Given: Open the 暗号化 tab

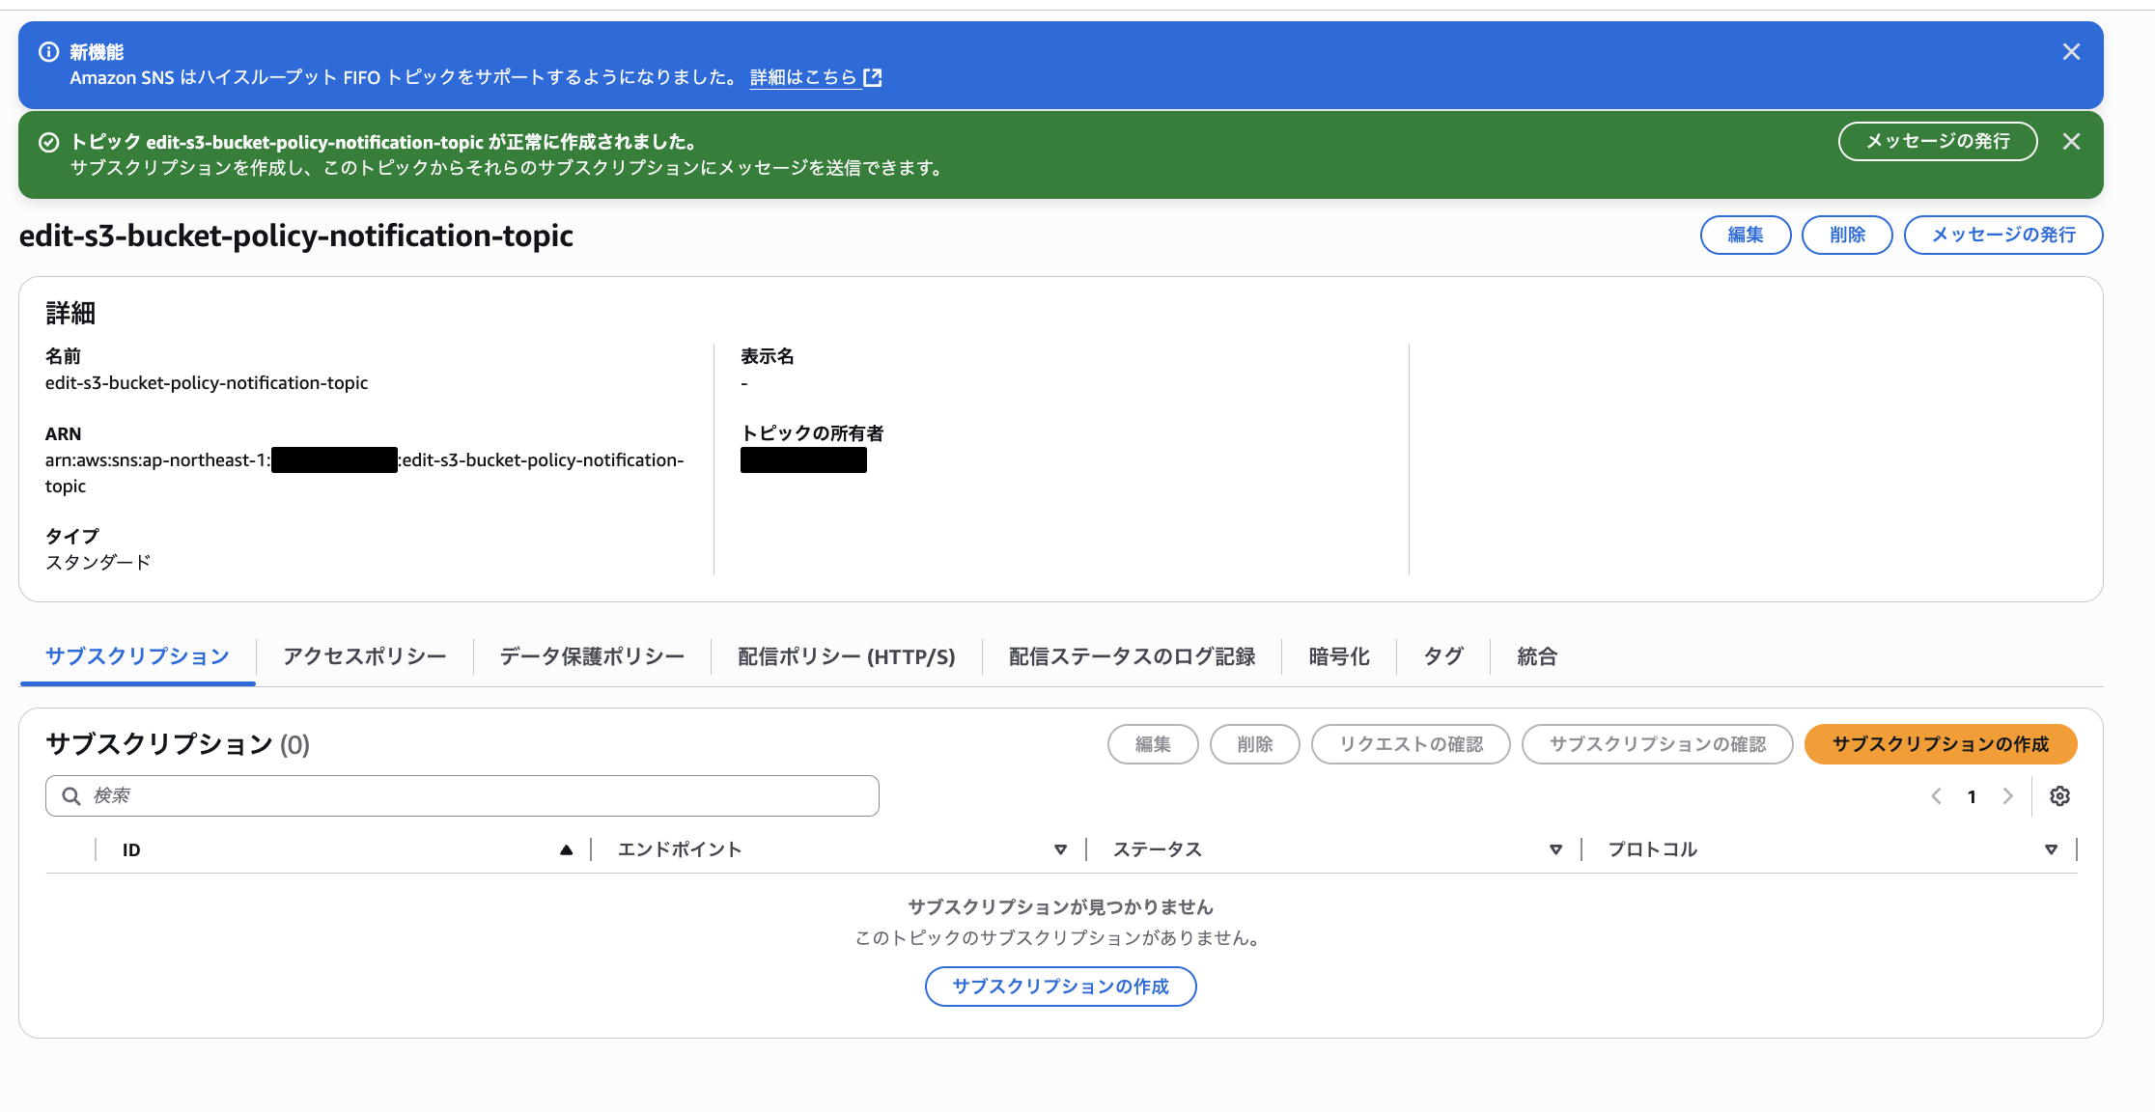Looking at the screenshot, I should tap(1338, 656).
